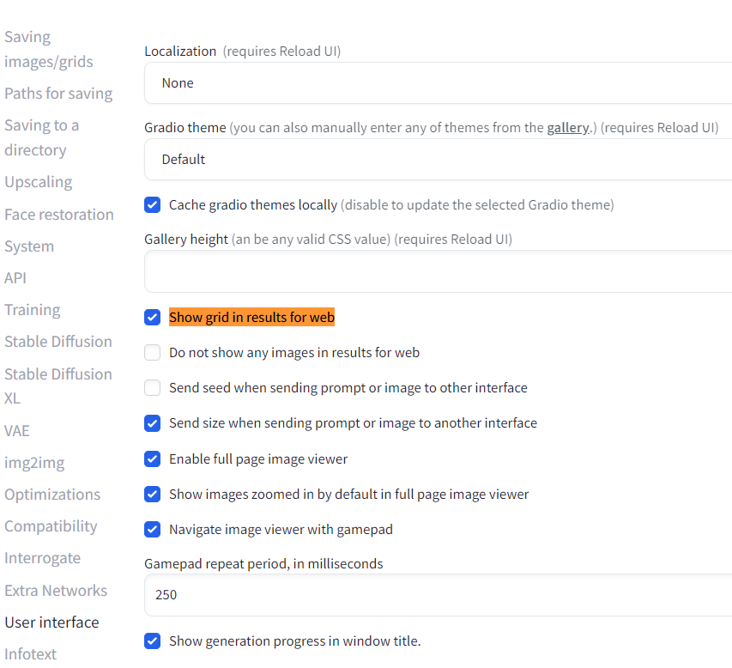Switch to the Optimizations settings tab
Image resolution: width=732 pixels, height=668 pixels.
52,495
